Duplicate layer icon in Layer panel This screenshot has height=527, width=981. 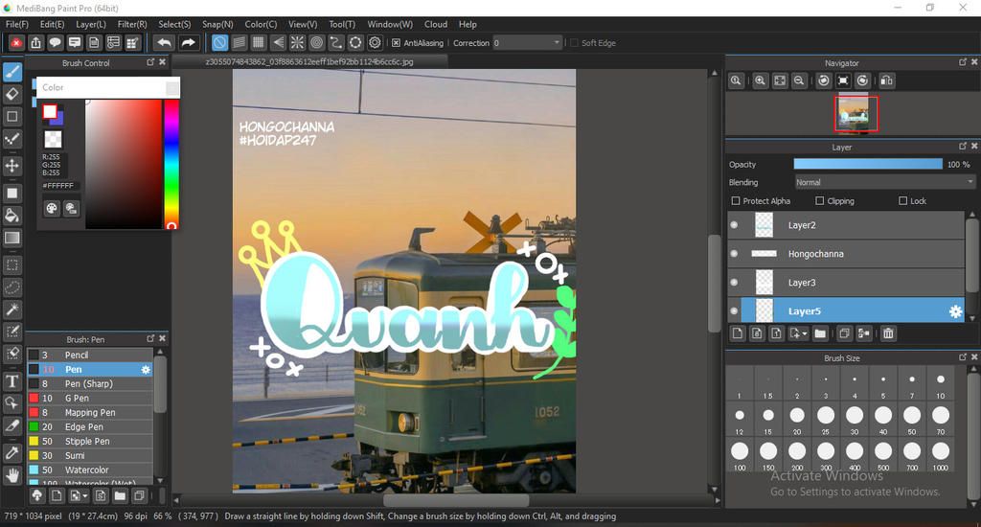click(x=844, y=333)
